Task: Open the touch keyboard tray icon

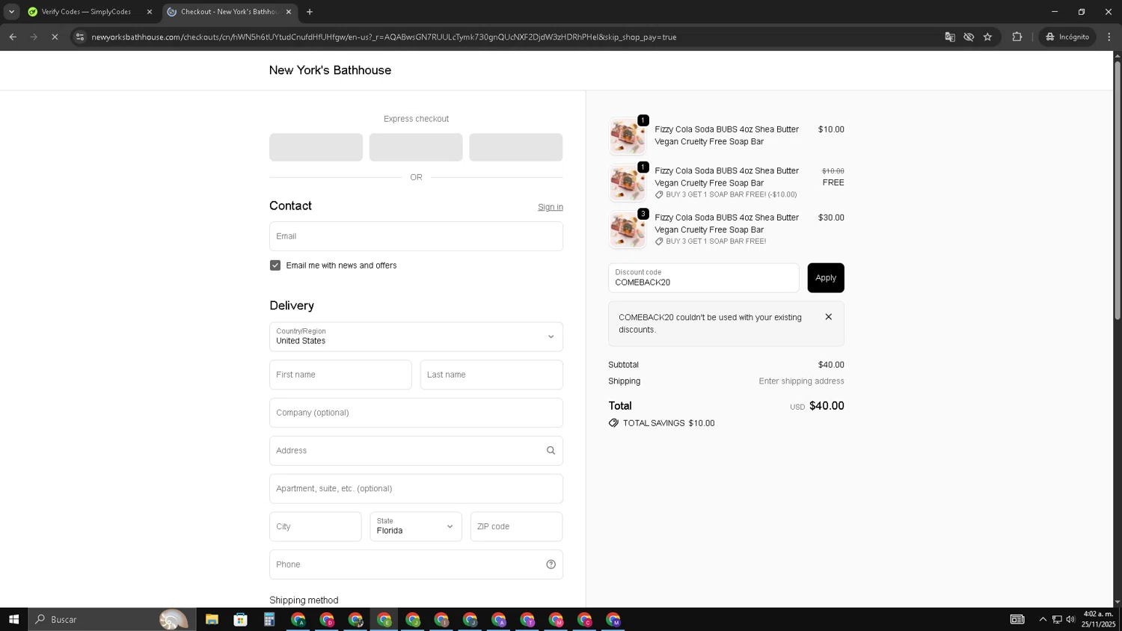Action: coord(1017,619)
